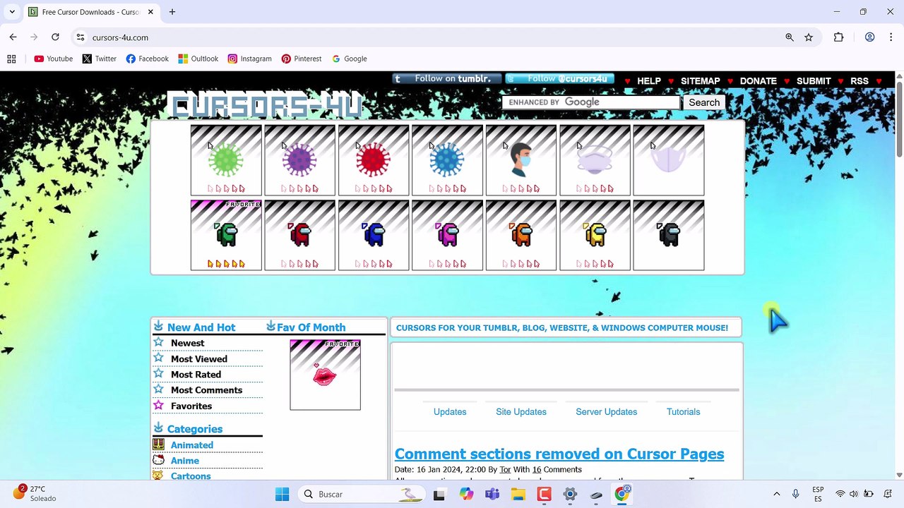Image resolution: width=904 pixels, height=508 pixels.
Task: Reload the cursors-4u.com page
Action: point(55,37)
